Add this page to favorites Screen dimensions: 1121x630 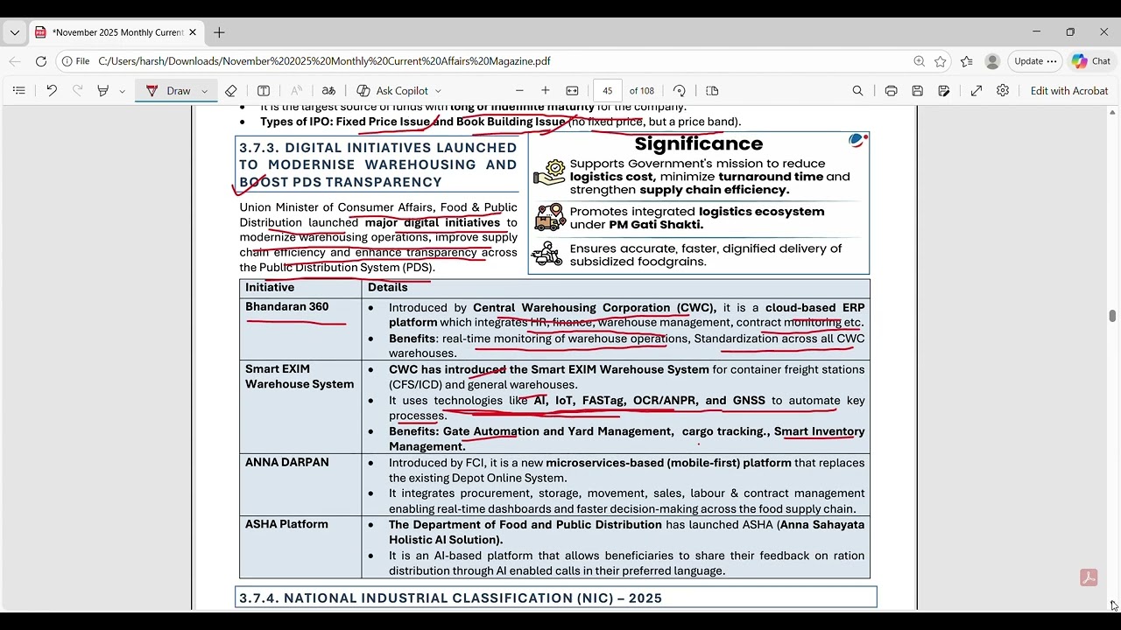point(941,61)
